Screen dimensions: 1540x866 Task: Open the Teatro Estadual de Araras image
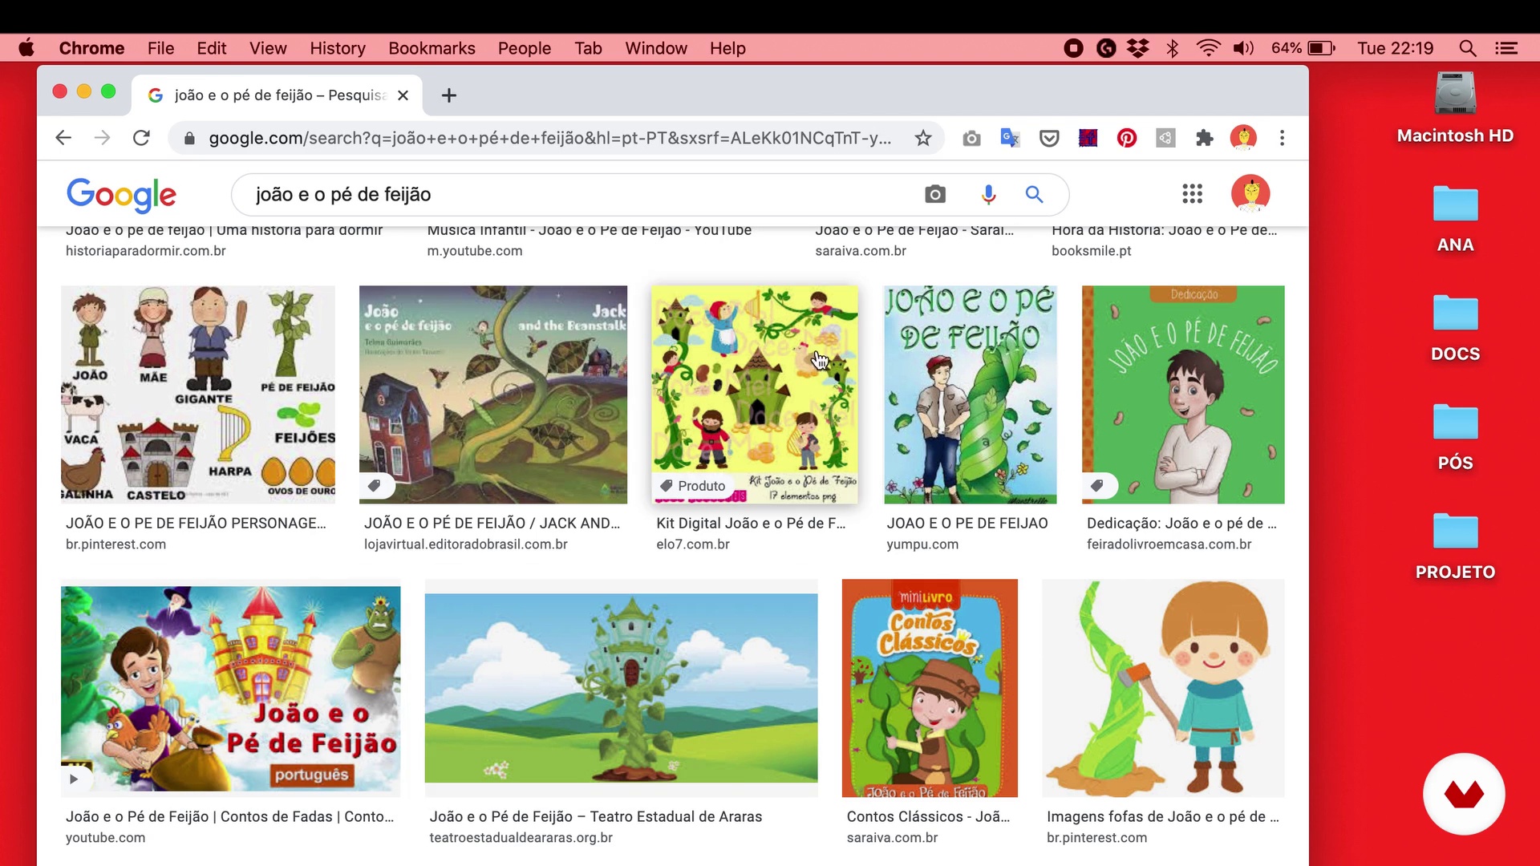pos(622,688)
